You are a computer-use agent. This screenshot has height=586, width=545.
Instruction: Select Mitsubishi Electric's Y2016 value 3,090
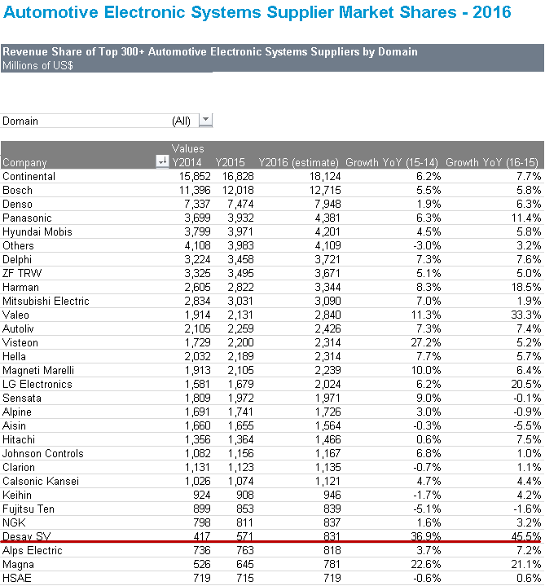(327, 301)
